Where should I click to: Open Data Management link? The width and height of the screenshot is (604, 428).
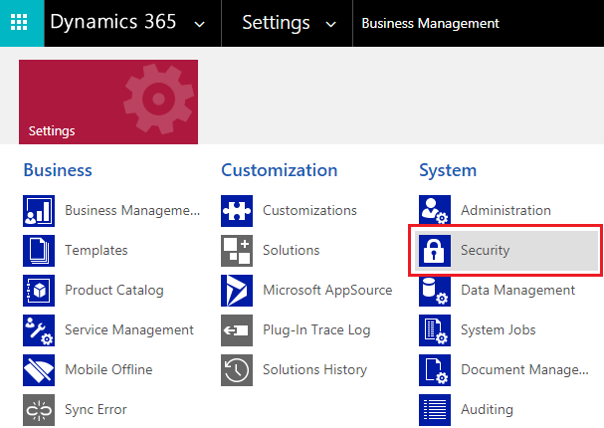517,290
